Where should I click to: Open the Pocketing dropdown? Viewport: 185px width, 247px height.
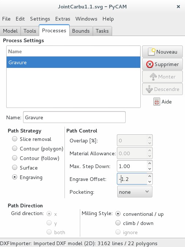coord(135,192)
